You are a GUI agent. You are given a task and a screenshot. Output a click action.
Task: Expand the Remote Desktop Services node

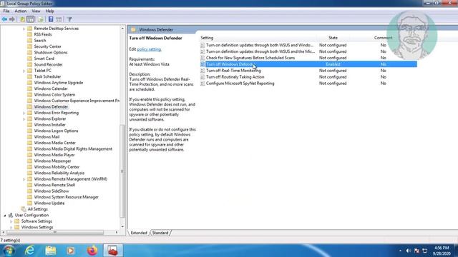24,29
